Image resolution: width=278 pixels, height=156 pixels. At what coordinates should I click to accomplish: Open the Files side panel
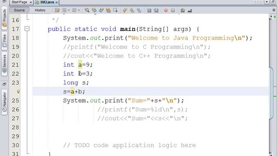coord(4,41)
